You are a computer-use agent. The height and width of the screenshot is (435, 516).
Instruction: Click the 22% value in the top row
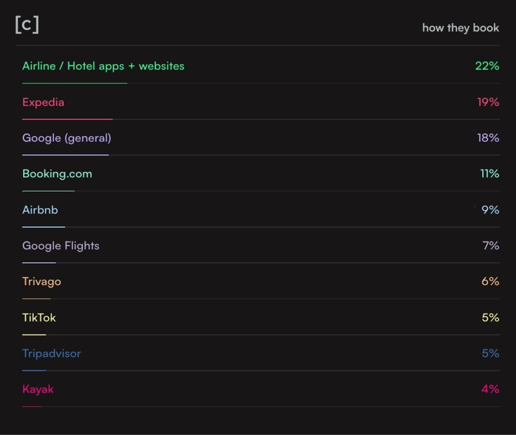[487, 66]
